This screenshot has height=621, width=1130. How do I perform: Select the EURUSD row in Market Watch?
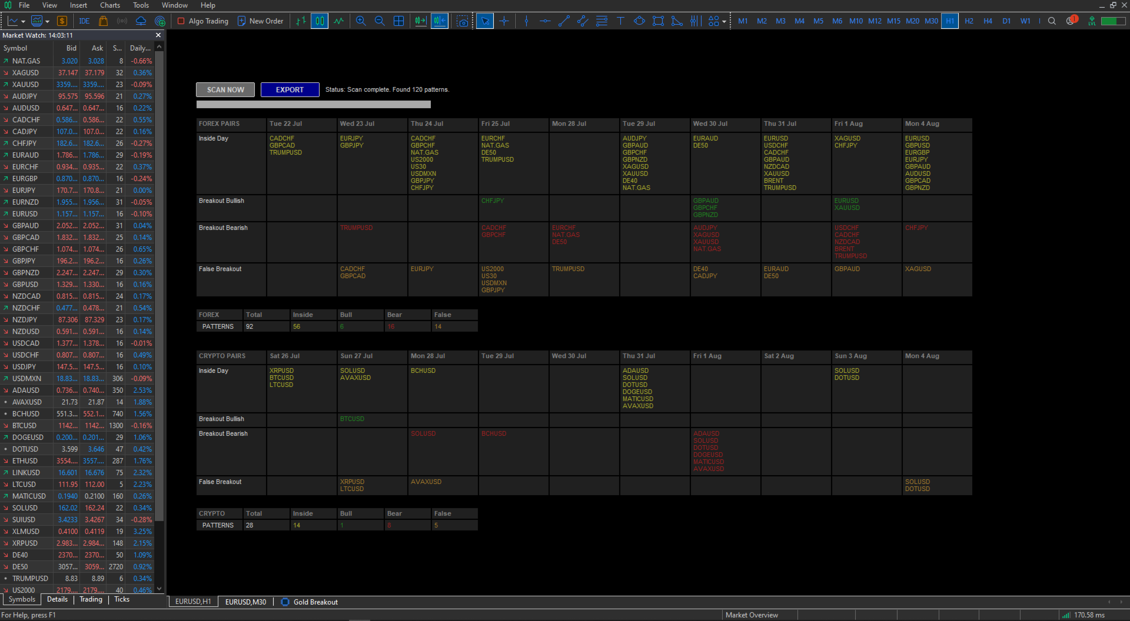(x=78, y=214)
